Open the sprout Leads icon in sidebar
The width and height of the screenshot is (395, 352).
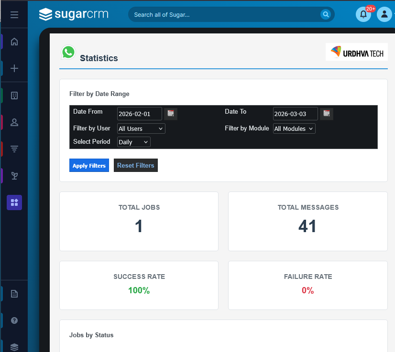pyautogui.click(x=14, y=176)
